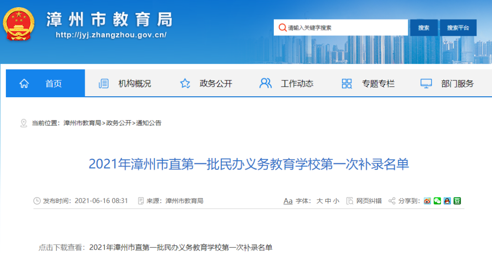The width and height of the screenshot is (492, 258).
Task: Open the 机构概况 navigation menu
Action: (x=134, y=84)
